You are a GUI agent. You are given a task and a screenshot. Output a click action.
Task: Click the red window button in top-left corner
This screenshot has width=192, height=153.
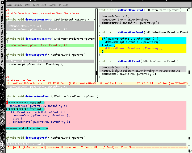click(2, 3)
